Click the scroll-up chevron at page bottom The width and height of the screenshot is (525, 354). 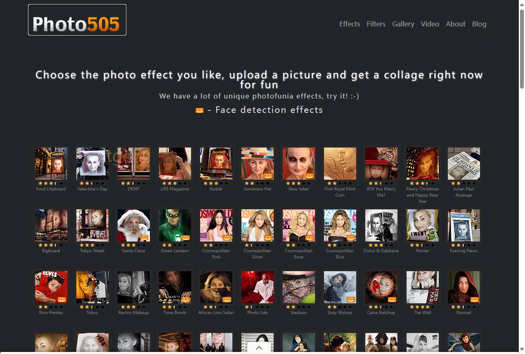point(259,348)
